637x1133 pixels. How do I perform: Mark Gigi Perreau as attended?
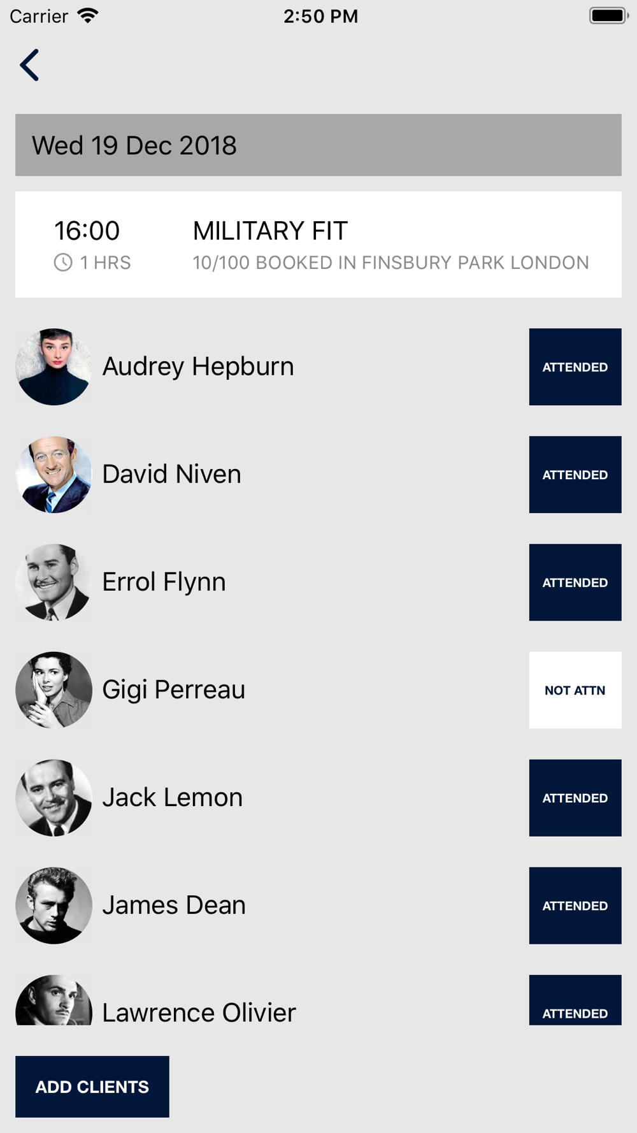tap(575, 690)
